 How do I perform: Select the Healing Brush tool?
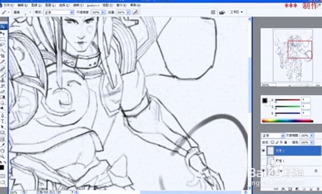3,69
